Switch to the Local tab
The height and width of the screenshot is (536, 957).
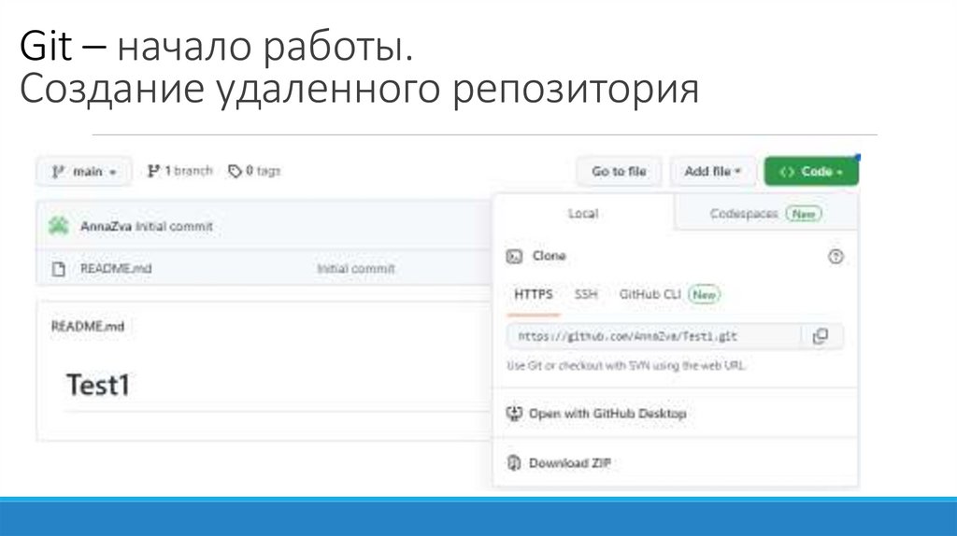coord(583,214)
